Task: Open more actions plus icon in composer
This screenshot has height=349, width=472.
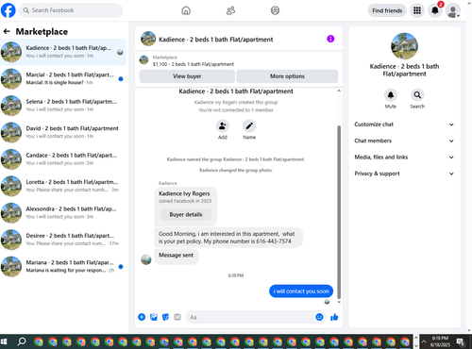Action: click(142, 317)
